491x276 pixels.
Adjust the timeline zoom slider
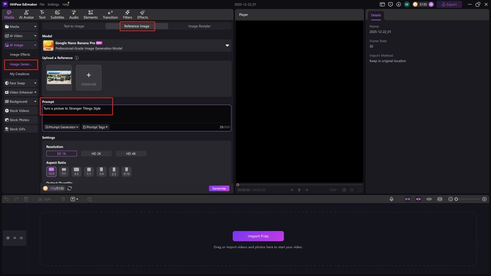[456, 199]
